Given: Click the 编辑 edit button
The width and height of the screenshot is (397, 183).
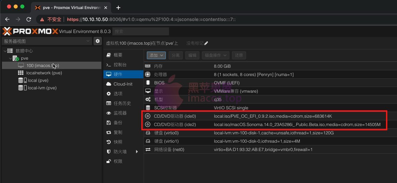Looking at the screenshot, I should (x=192, y=55).
